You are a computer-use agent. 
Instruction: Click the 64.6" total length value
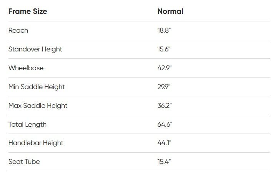tap(165, 124)
